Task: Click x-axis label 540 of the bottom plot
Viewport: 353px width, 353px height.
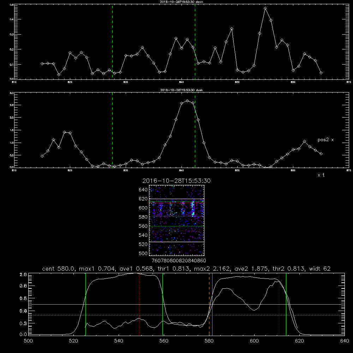Action: tap(119, 341)
